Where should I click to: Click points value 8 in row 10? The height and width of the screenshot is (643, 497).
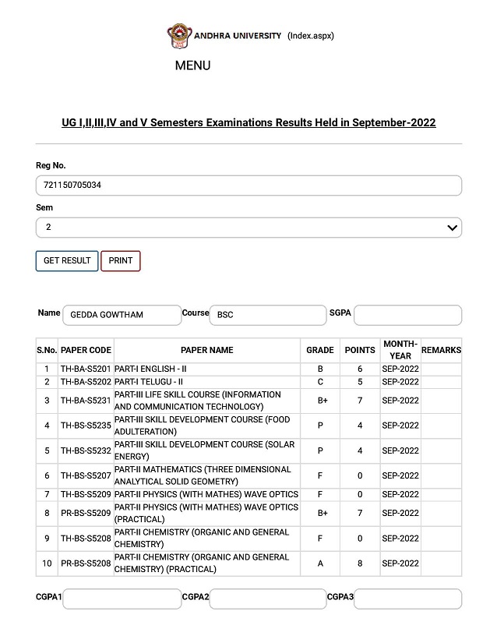[x=360, y=564]
